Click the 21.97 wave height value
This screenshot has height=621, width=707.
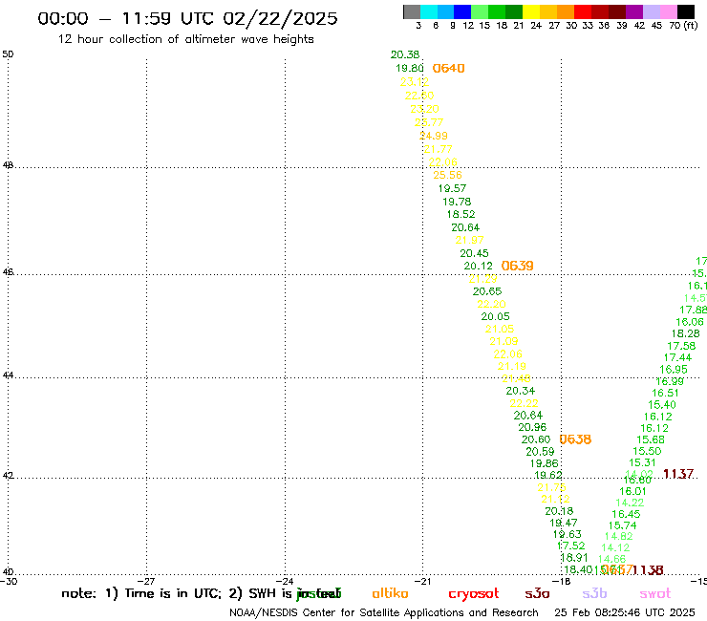469,240
